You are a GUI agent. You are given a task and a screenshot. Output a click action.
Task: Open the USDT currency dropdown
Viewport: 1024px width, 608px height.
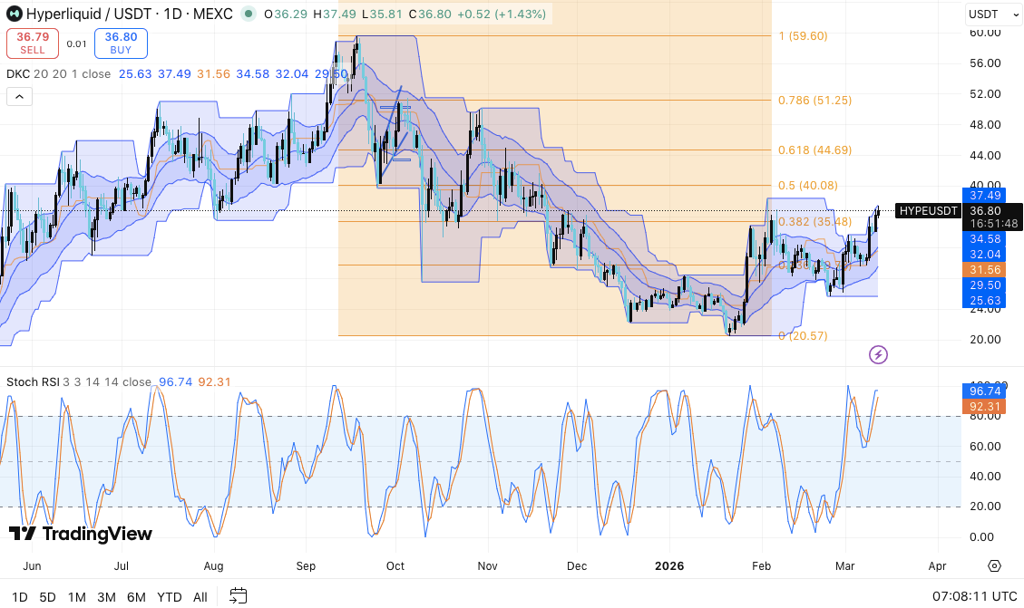pos(991,14)
